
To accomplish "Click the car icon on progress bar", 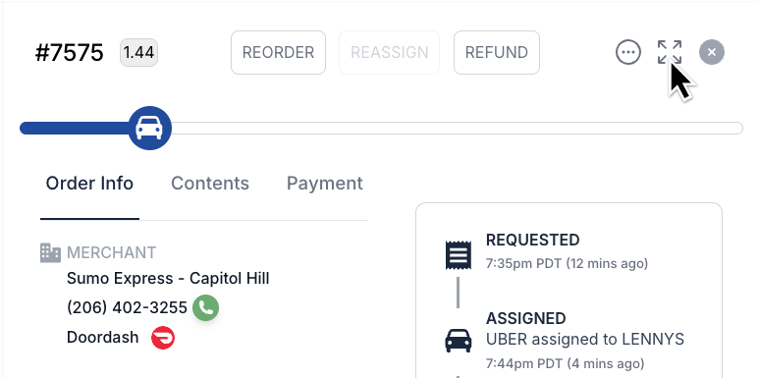I will [150, 128].
